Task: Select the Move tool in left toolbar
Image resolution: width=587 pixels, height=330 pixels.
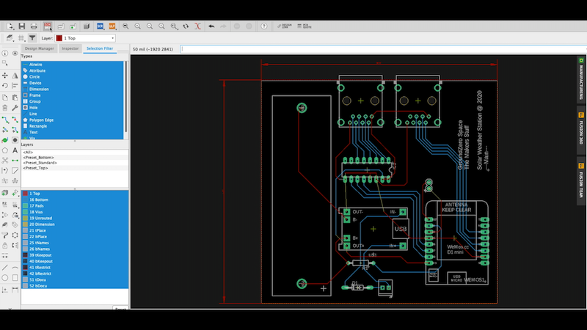Action: tap(5, 75)
